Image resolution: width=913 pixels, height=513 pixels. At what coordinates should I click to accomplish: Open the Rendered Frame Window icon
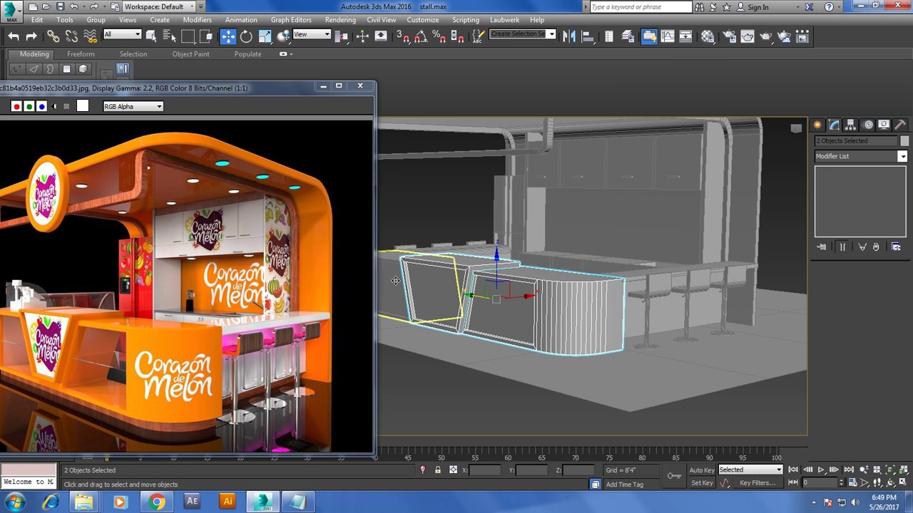(x=748, y=36)
